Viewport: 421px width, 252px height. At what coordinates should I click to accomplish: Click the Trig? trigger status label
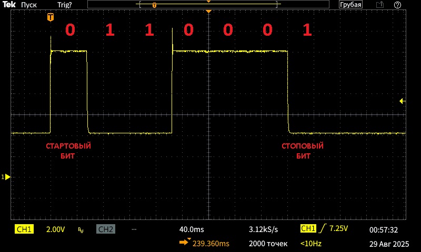64,5
